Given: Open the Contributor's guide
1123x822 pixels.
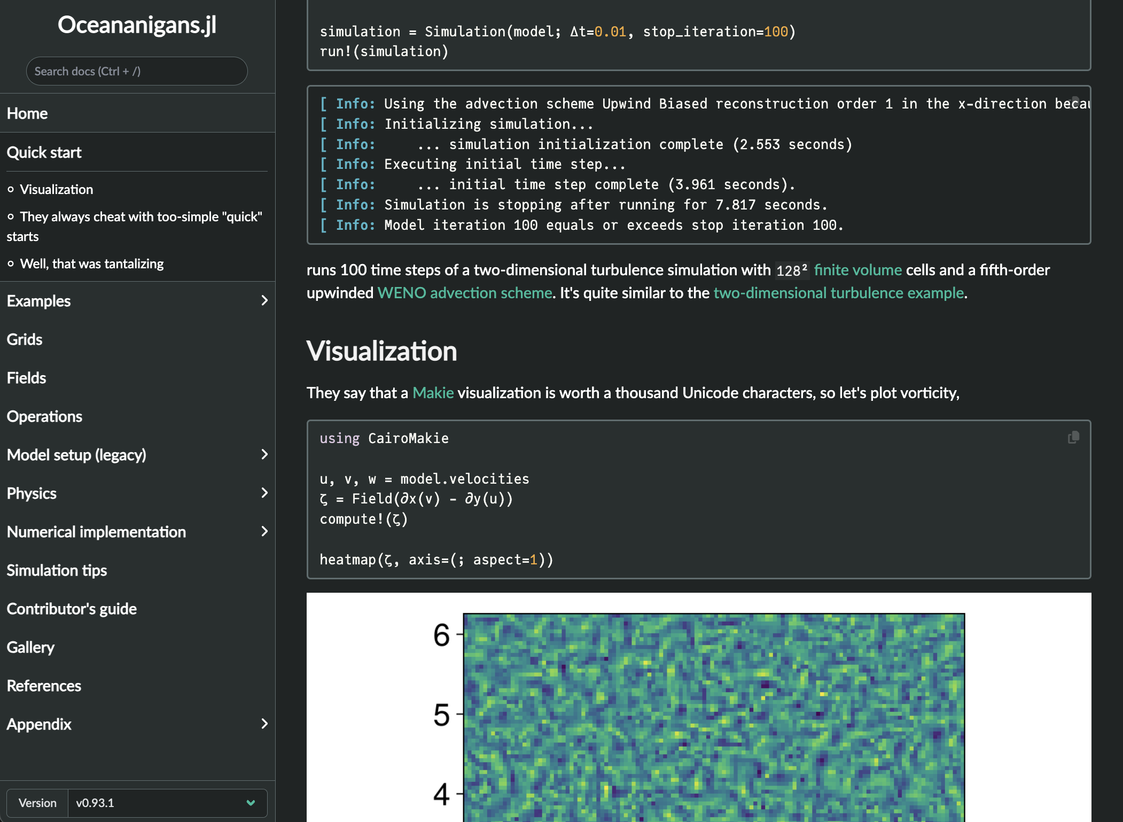Looking at the screenshot, I should tap(72, 609).
